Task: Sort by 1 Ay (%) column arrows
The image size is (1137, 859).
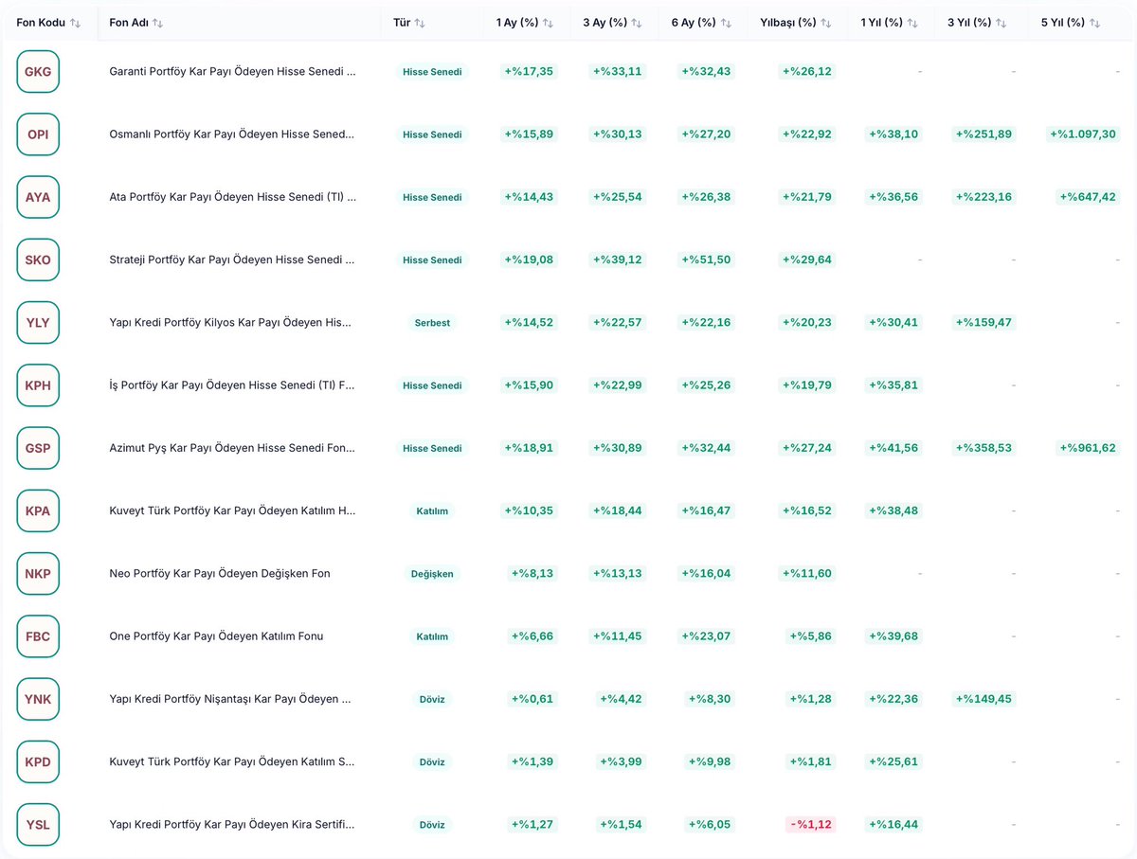Action: click(x=548, y=23)
